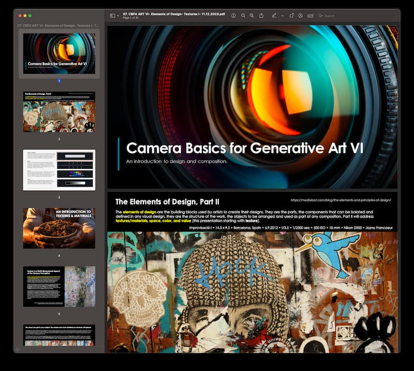Click the Share icon in toolbar
The image size is (414, 371).
[261, 16]
